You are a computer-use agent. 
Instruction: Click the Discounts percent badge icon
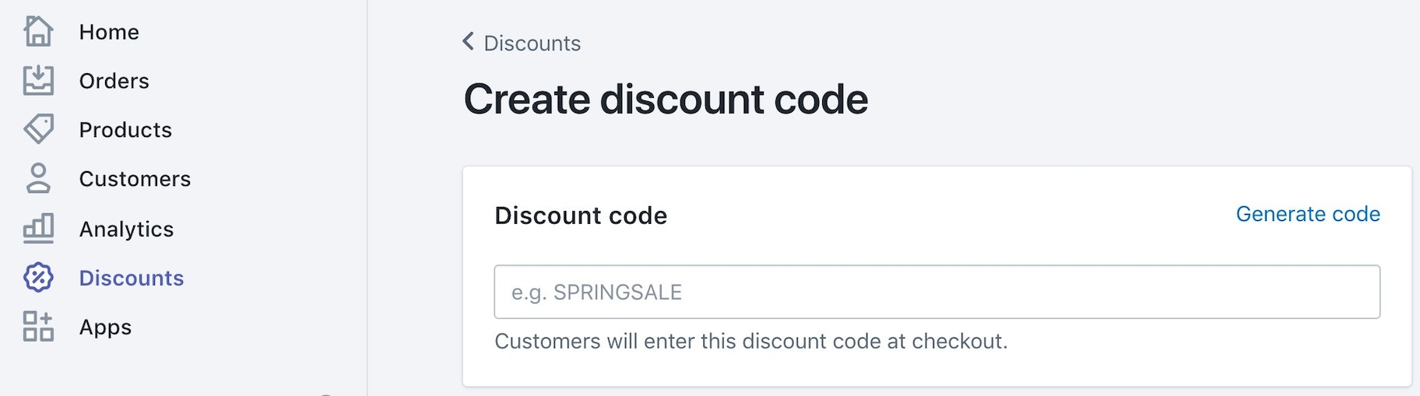(38, 277)
